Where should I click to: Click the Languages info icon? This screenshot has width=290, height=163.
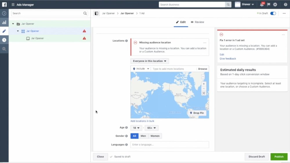pyautogui.click(x=126, y=144)
